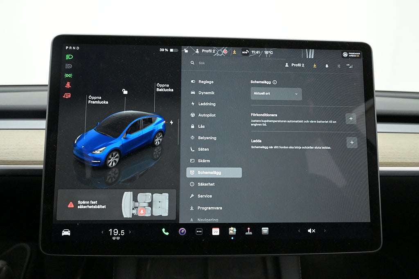Click the Sök search field
Screen dimensions: 419x279
tap(229, 64)
